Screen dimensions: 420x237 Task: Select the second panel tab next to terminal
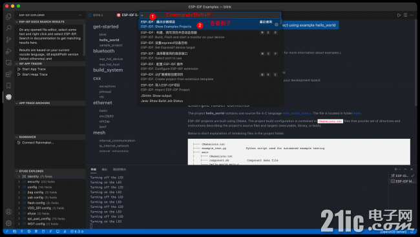pyautogui.click(x=105, y=169)
